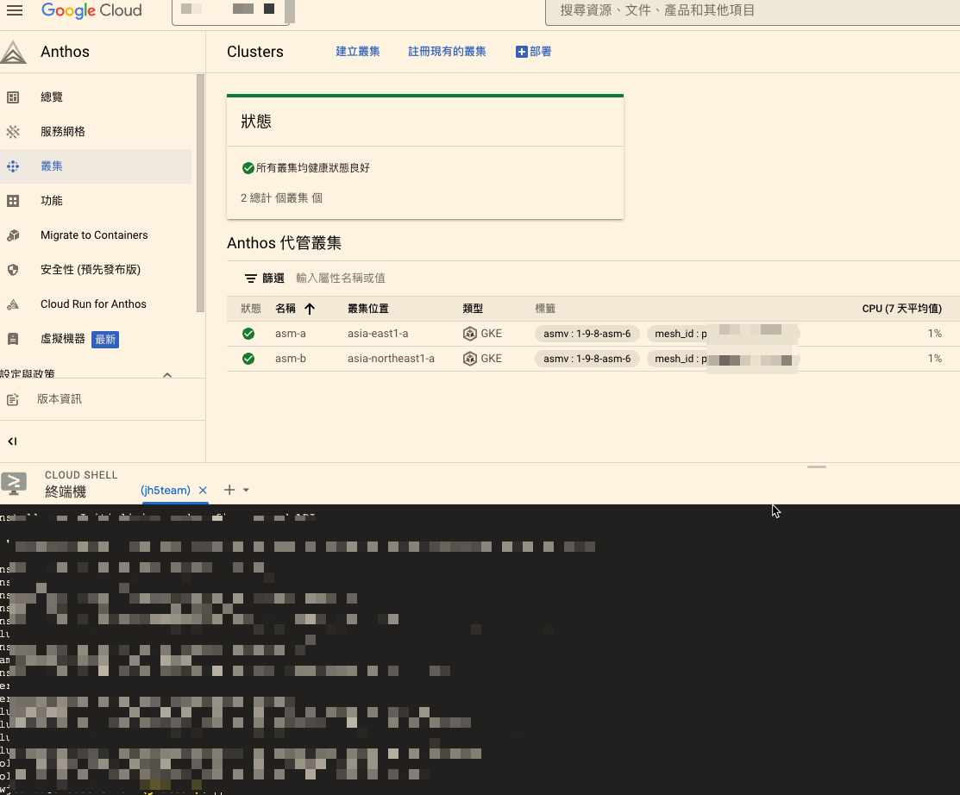
Task: Click the asia-east1-a location cell
Action: coord(378,334)
